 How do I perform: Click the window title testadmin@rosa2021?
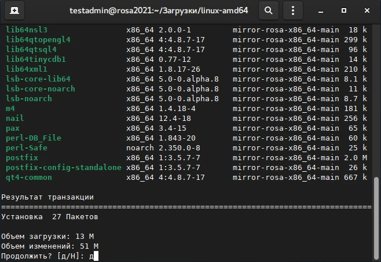(159, 10)
